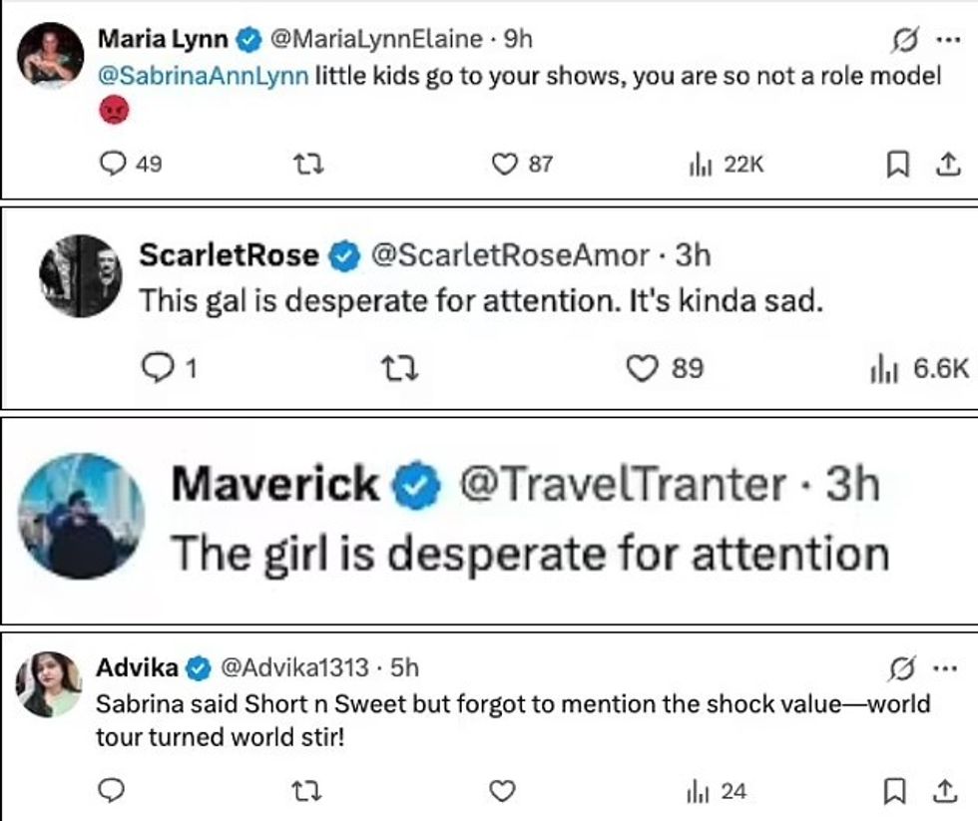Click the Grok icon on Advika's tweet
978x821 pixels.
[x=901, y=666]
